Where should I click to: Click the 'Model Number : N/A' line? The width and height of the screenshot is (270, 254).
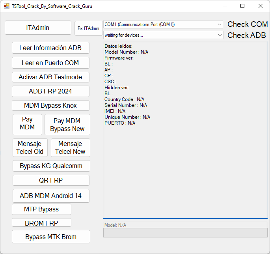coord(126,52)
